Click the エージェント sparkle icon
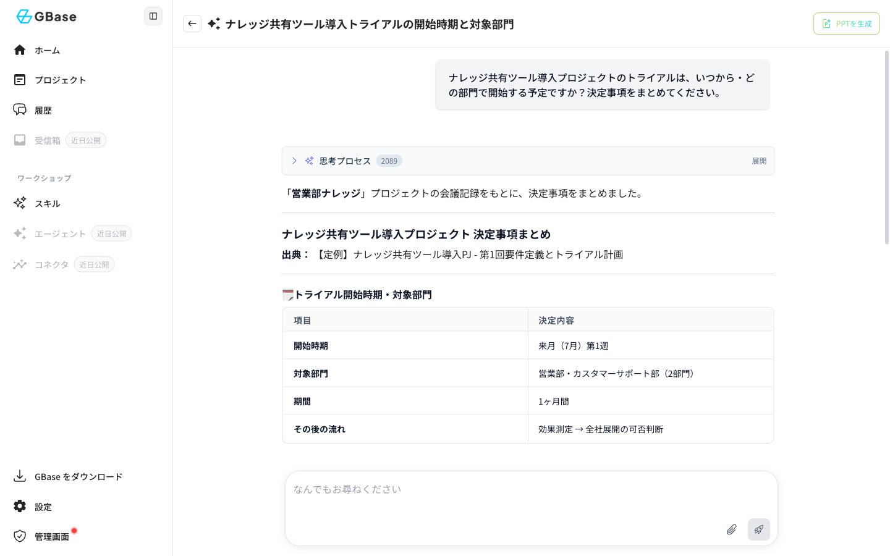Viewport: 890px width, 556px height. point(20,234)
